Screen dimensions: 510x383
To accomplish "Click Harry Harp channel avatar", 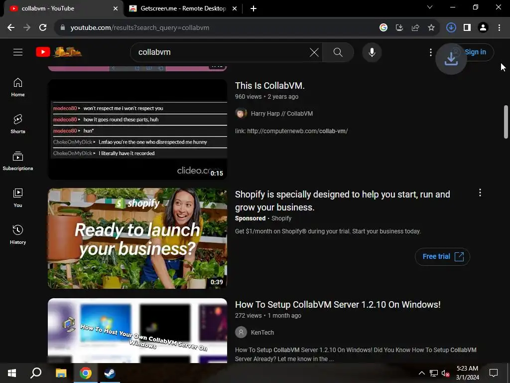I will 241,113.
